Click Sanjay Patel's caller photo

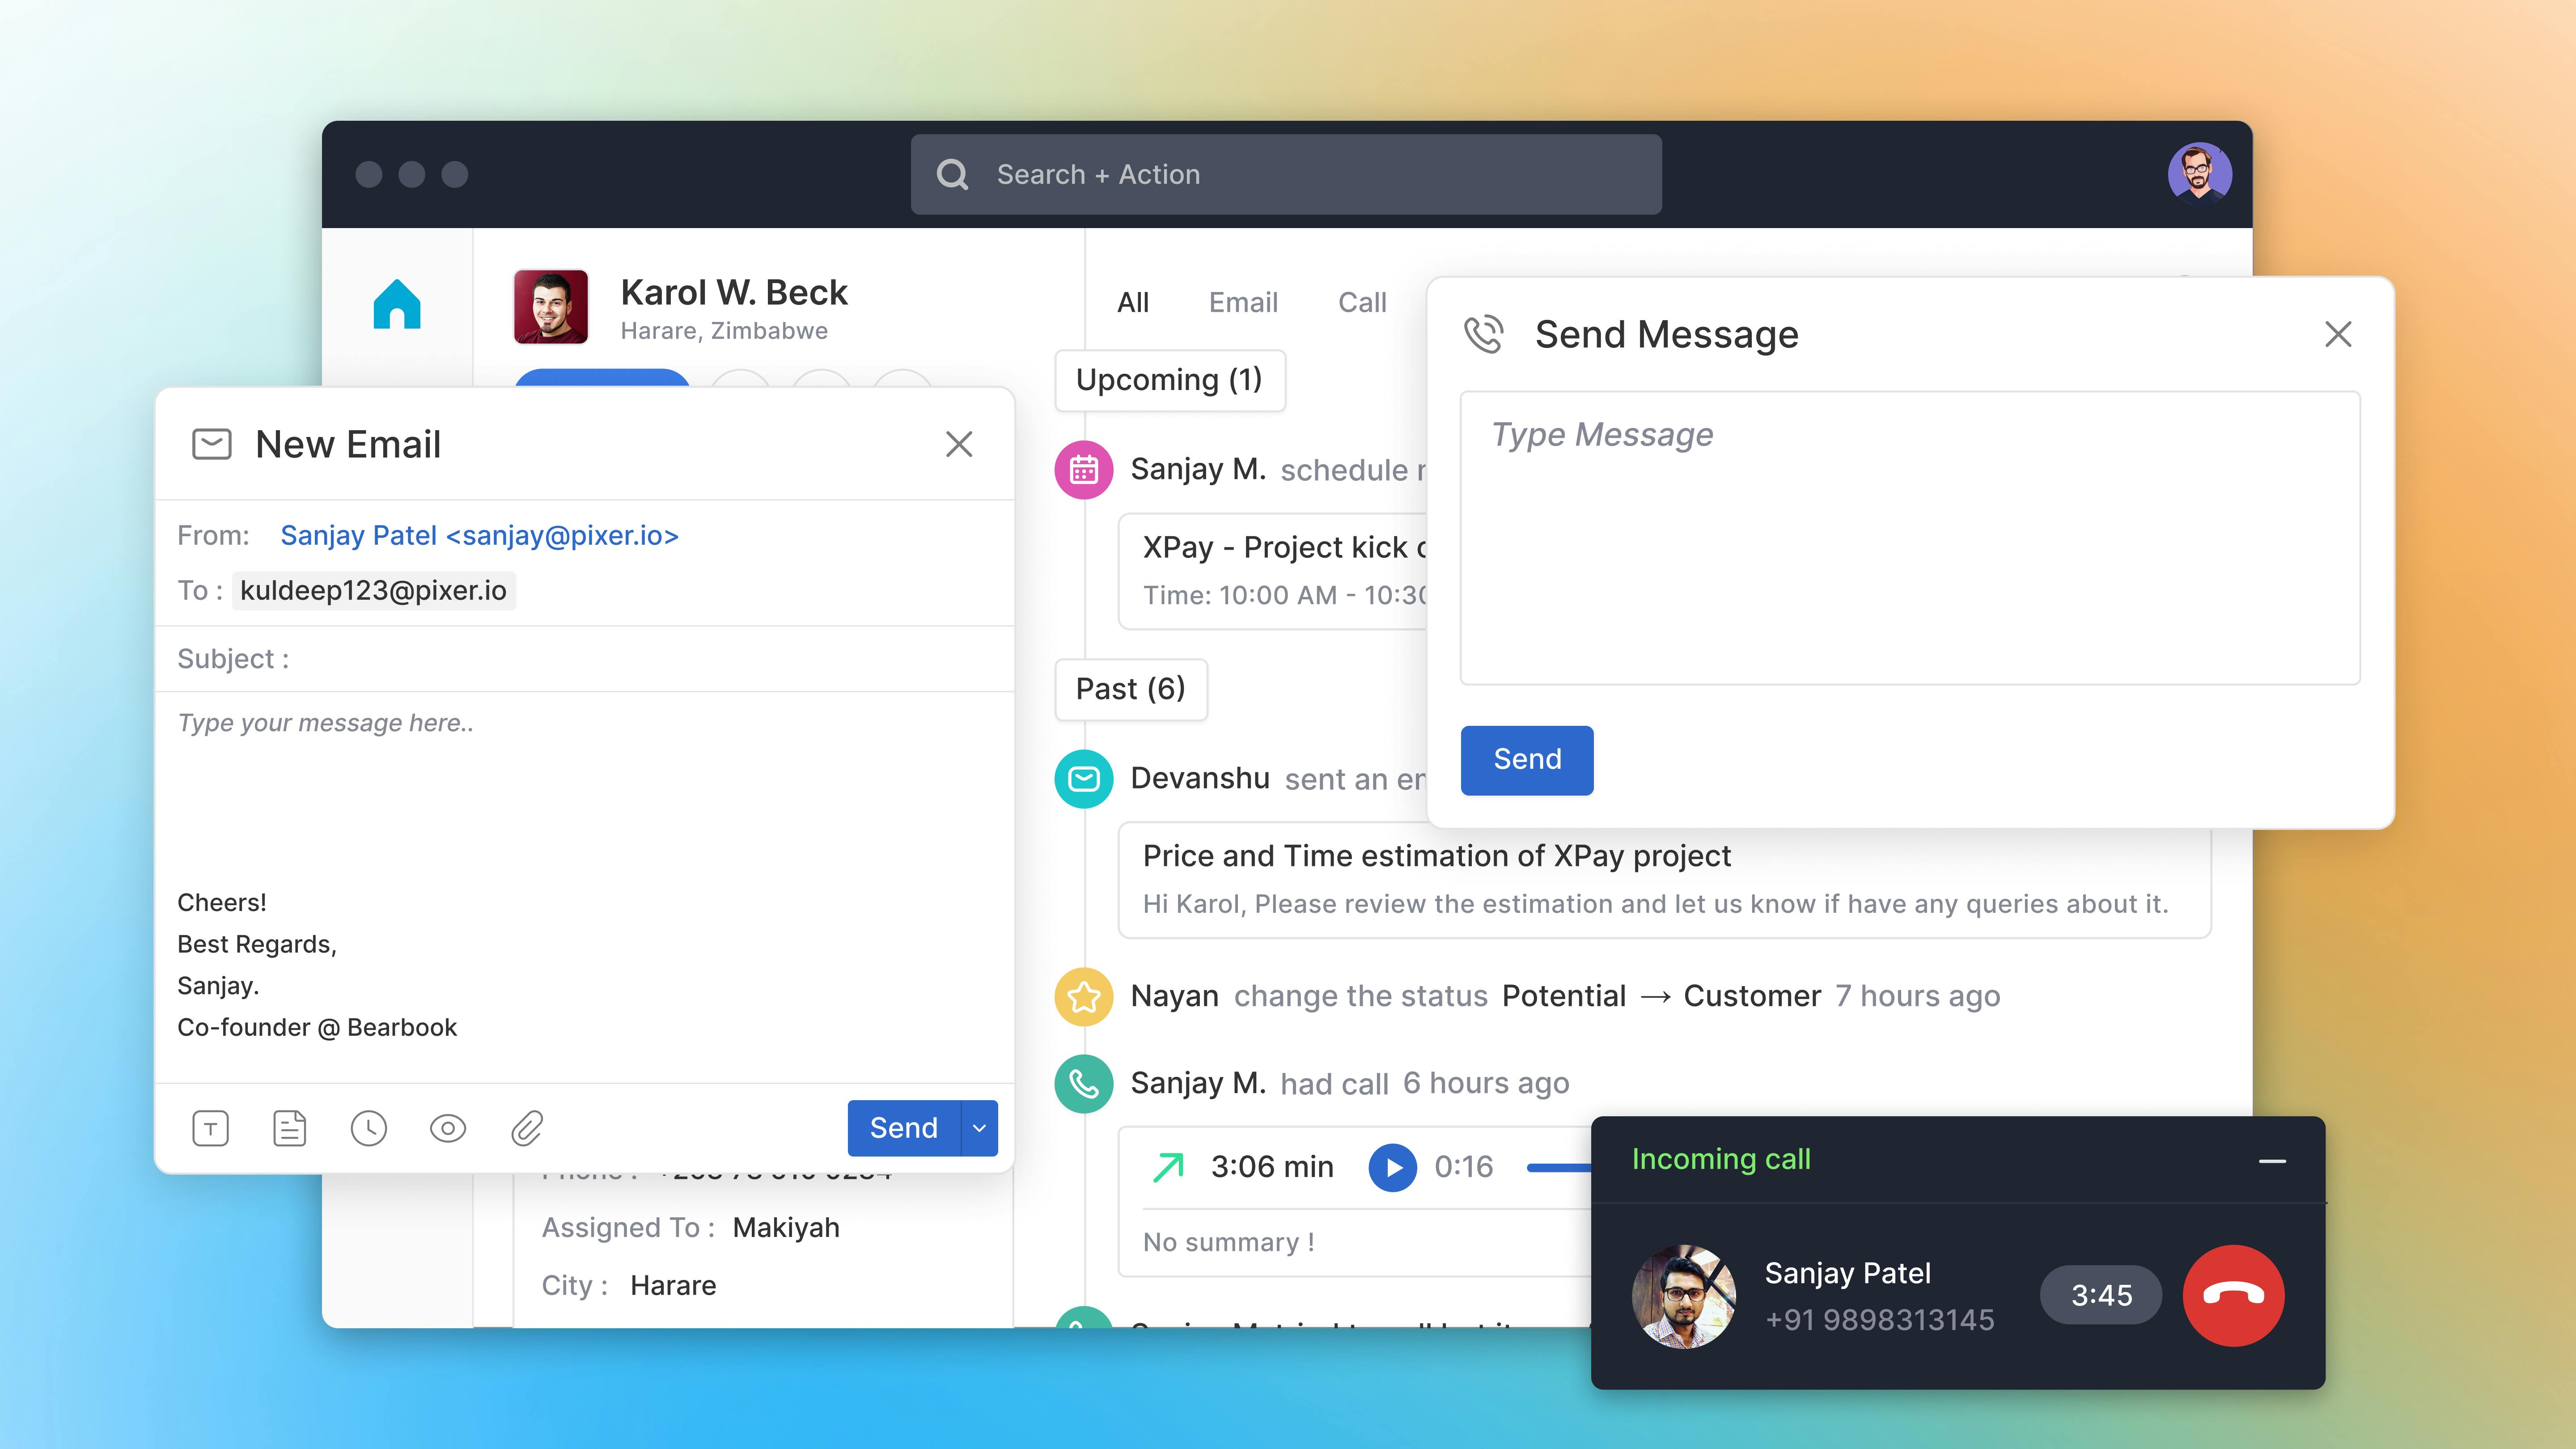(1684, 1296)
